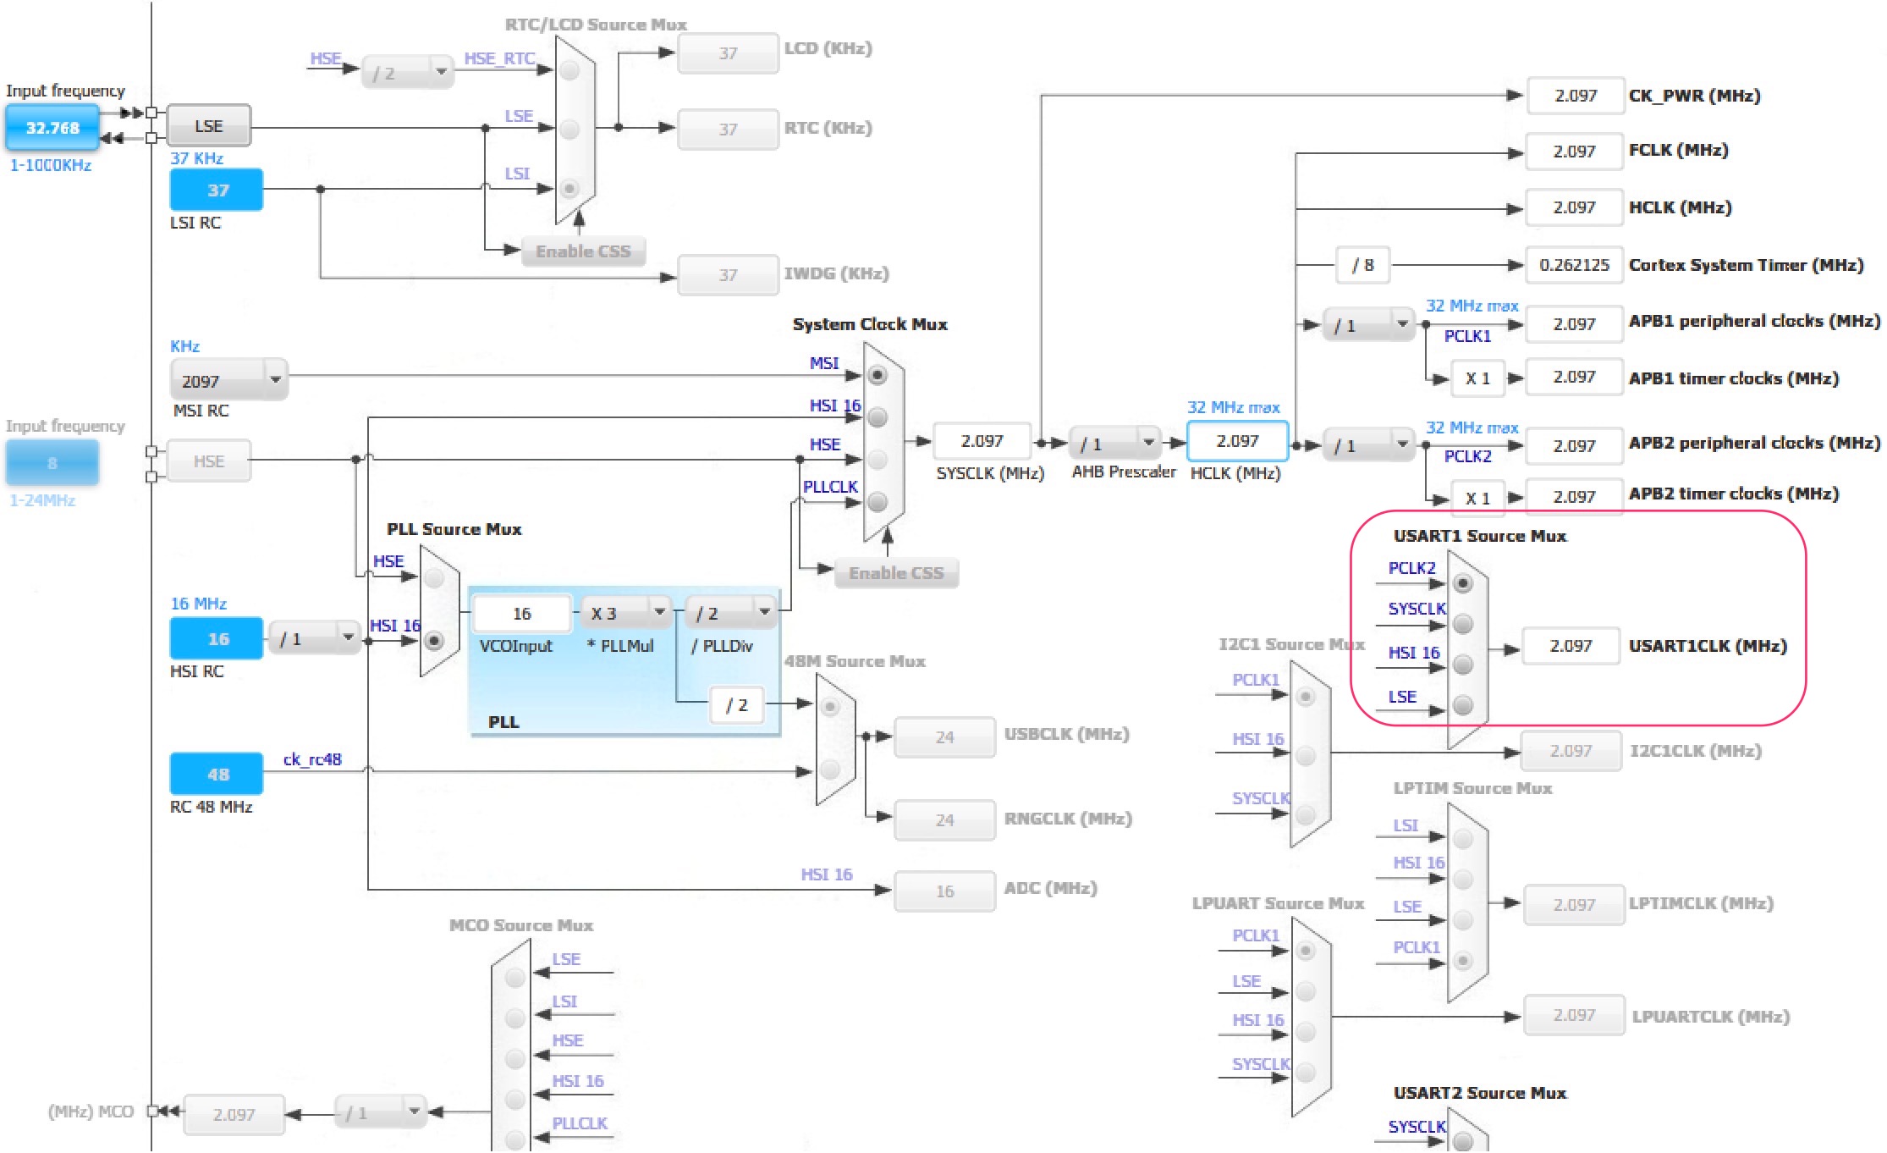Screen dimensions: 1887x1153
Task: Click the IWDG (KHz) value box
Action: click(729, 275)
